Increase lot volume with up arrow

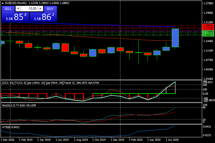(40, 9)
